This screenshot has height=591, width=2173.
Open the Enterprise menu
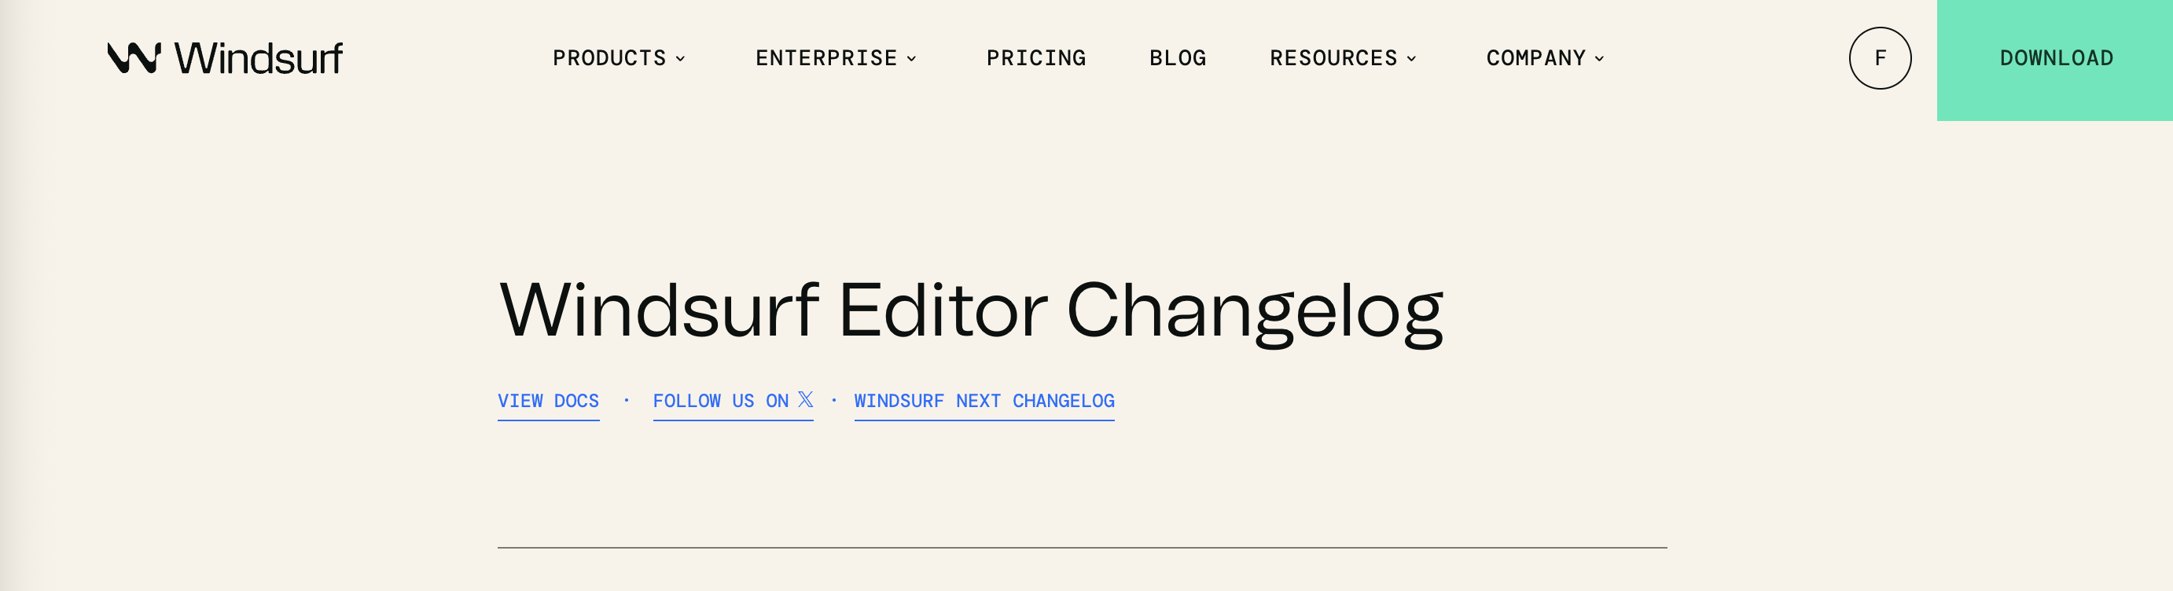tap(825, 58)
